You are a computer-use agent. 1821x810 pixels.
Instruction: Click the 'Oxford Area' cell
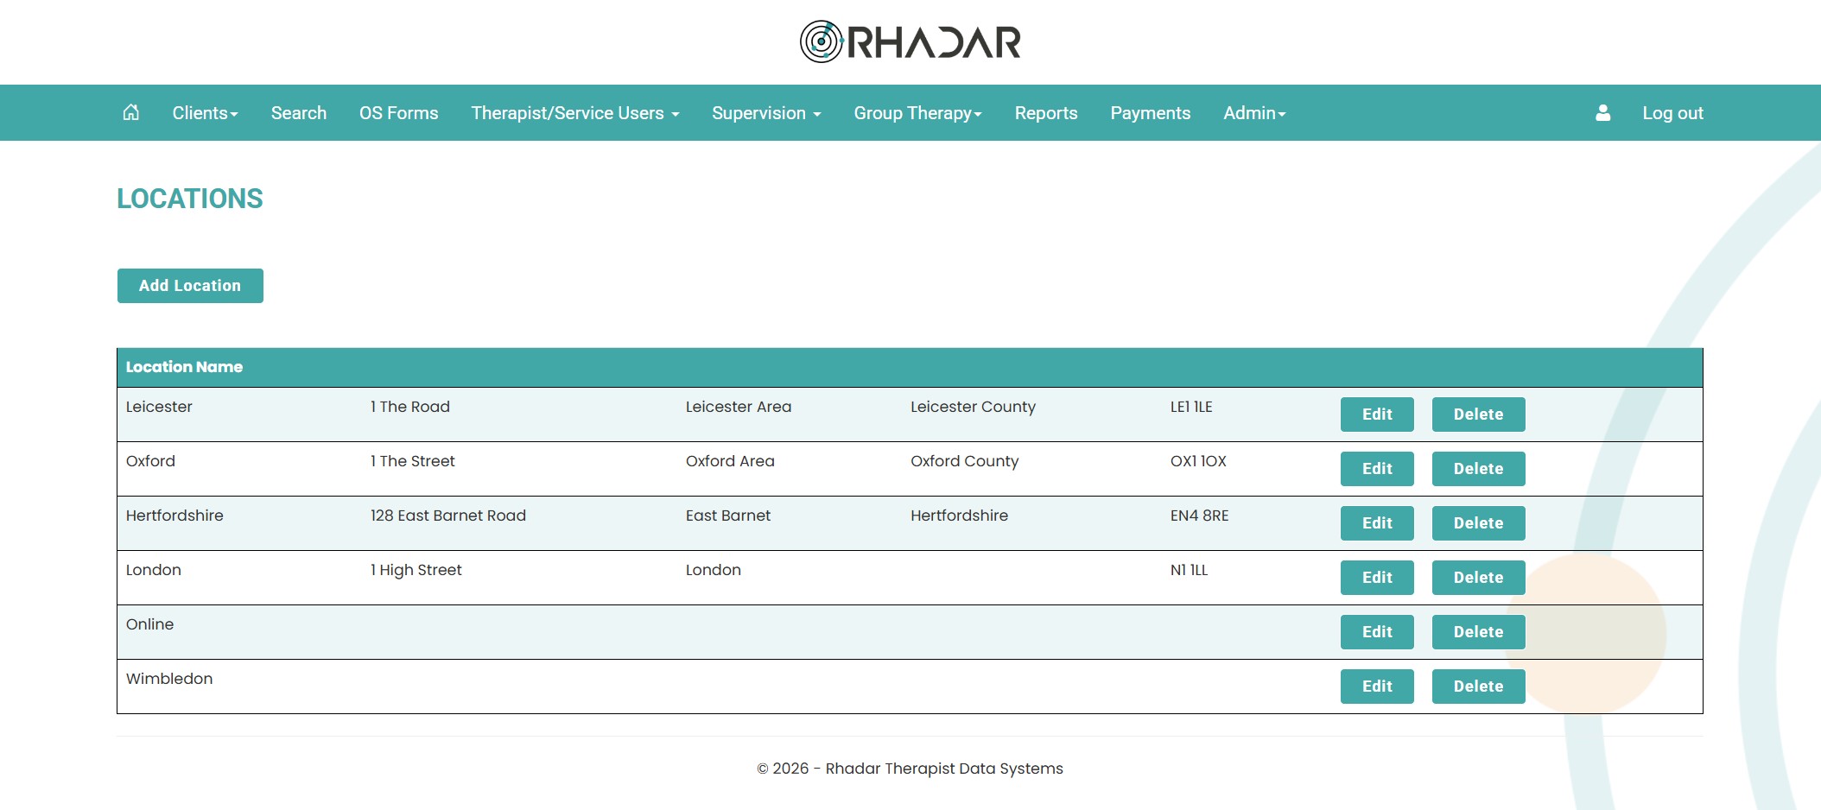730,461
